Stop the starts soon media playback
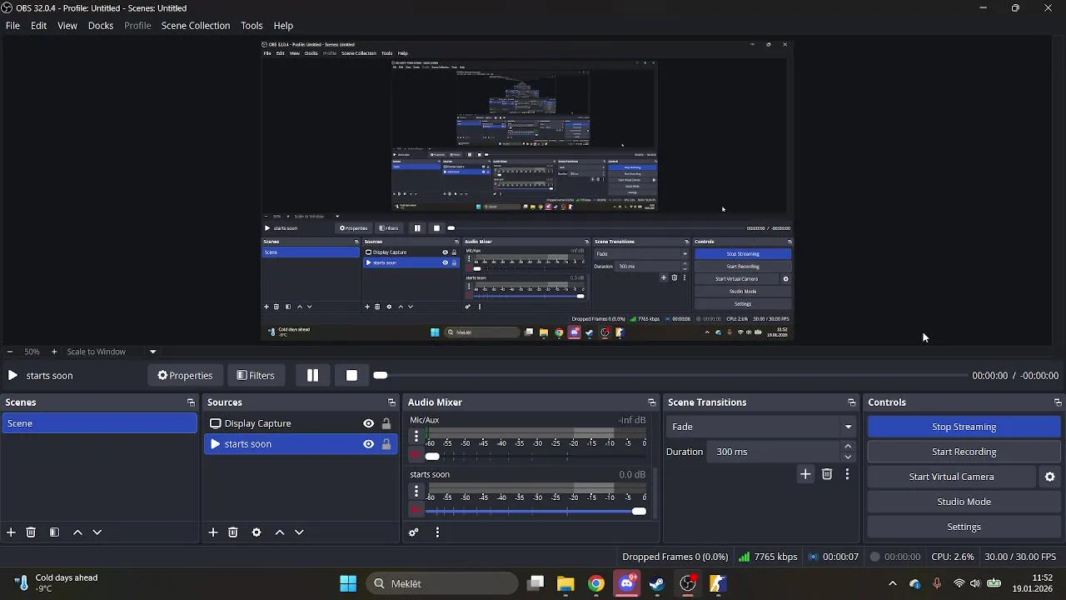 [351, 376]
